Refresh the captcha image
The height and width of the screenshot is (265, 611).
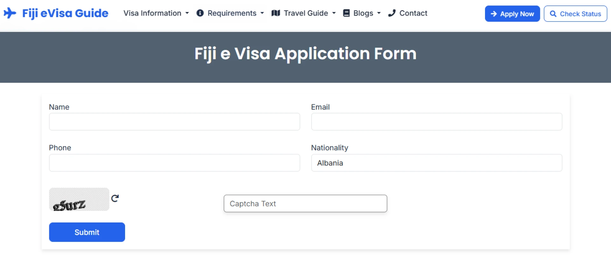(115, 198)
